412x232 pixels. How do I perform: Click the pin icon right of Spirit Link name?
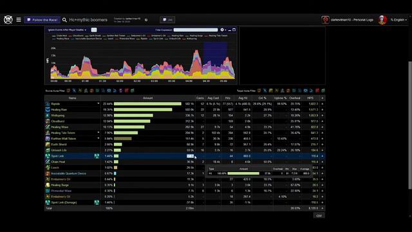(x=97, y=156)
